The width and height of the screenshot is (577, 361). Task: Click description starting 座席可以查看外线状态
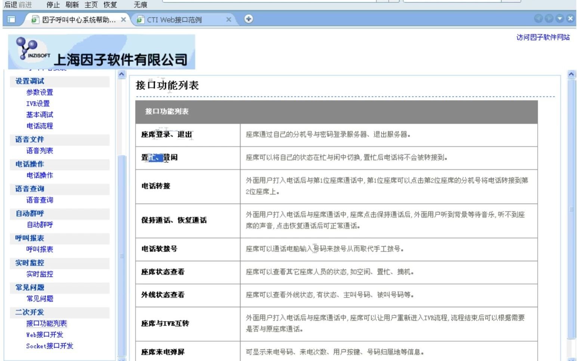pos(330,295)
